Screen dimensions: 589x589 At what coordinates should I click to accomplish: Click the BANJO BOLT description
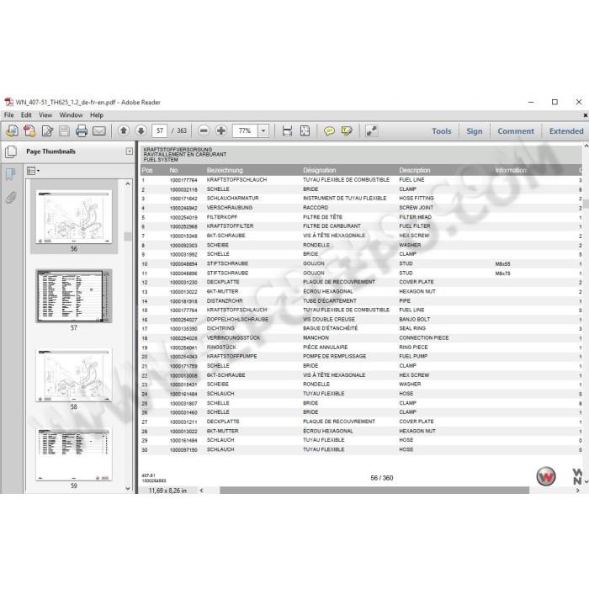coord(414,319)
